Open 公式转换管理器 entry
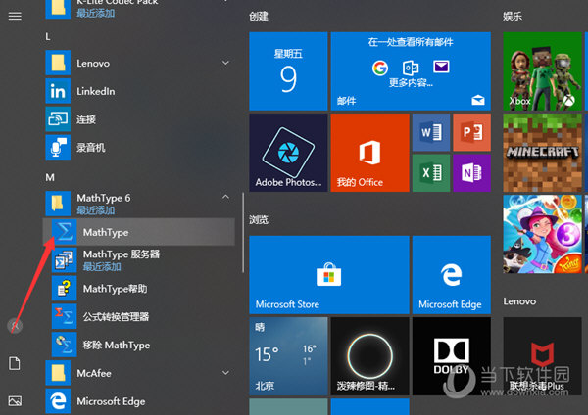This screenshot has height=415, width=588. (x=139, y=316)
